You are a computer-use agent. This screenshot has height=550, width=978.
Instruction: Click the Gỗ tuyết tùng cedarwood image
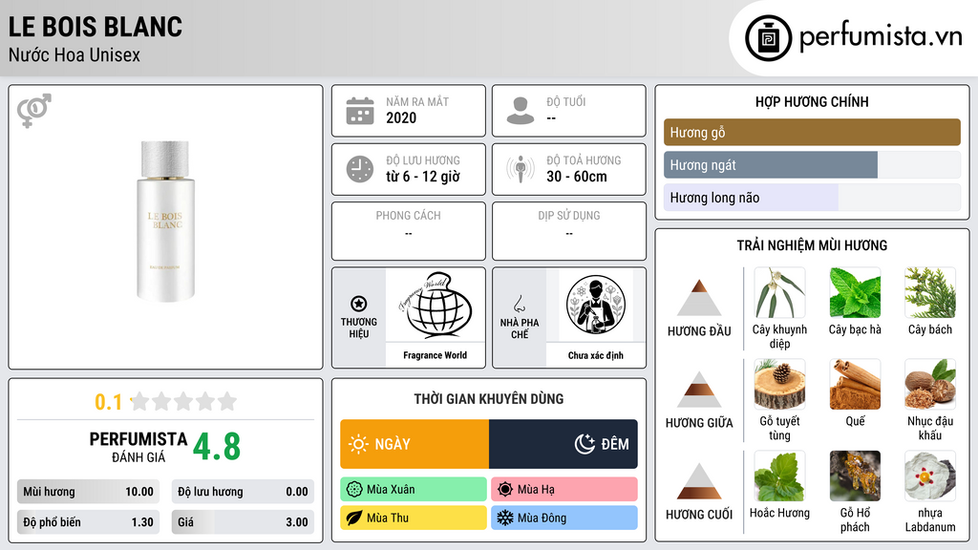(x=779, y=384)
